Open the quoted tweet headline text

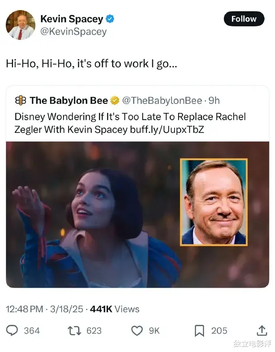[130, 117]
